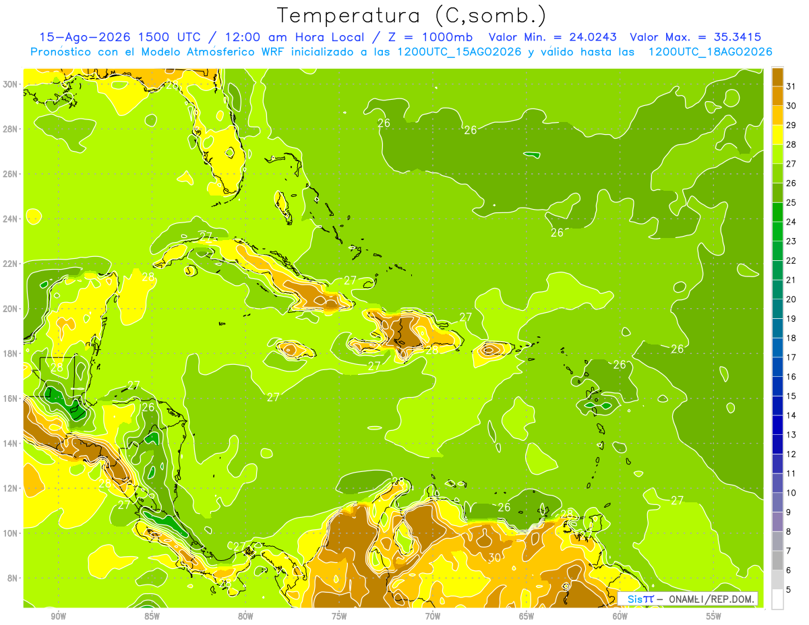This screenshot has height=625, width=809.
Task: Click contour label 30 over Venezuela
Action: [x=494, y=558]
